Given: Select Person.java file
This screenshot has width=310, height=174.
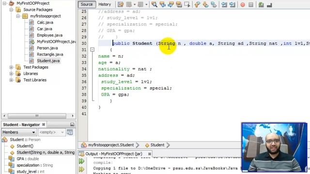Looking at the screenshot, I should [x=47, y=48].
